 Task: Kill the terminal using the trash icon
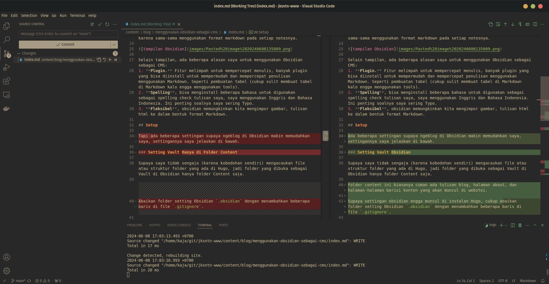[x=520, y=225]
